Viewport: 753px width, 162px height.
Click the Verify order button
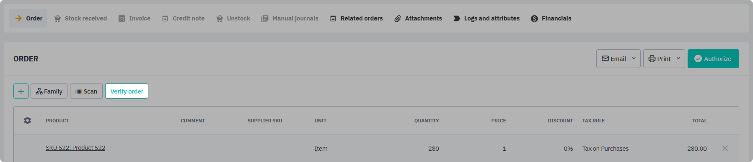tap(127, 91)
